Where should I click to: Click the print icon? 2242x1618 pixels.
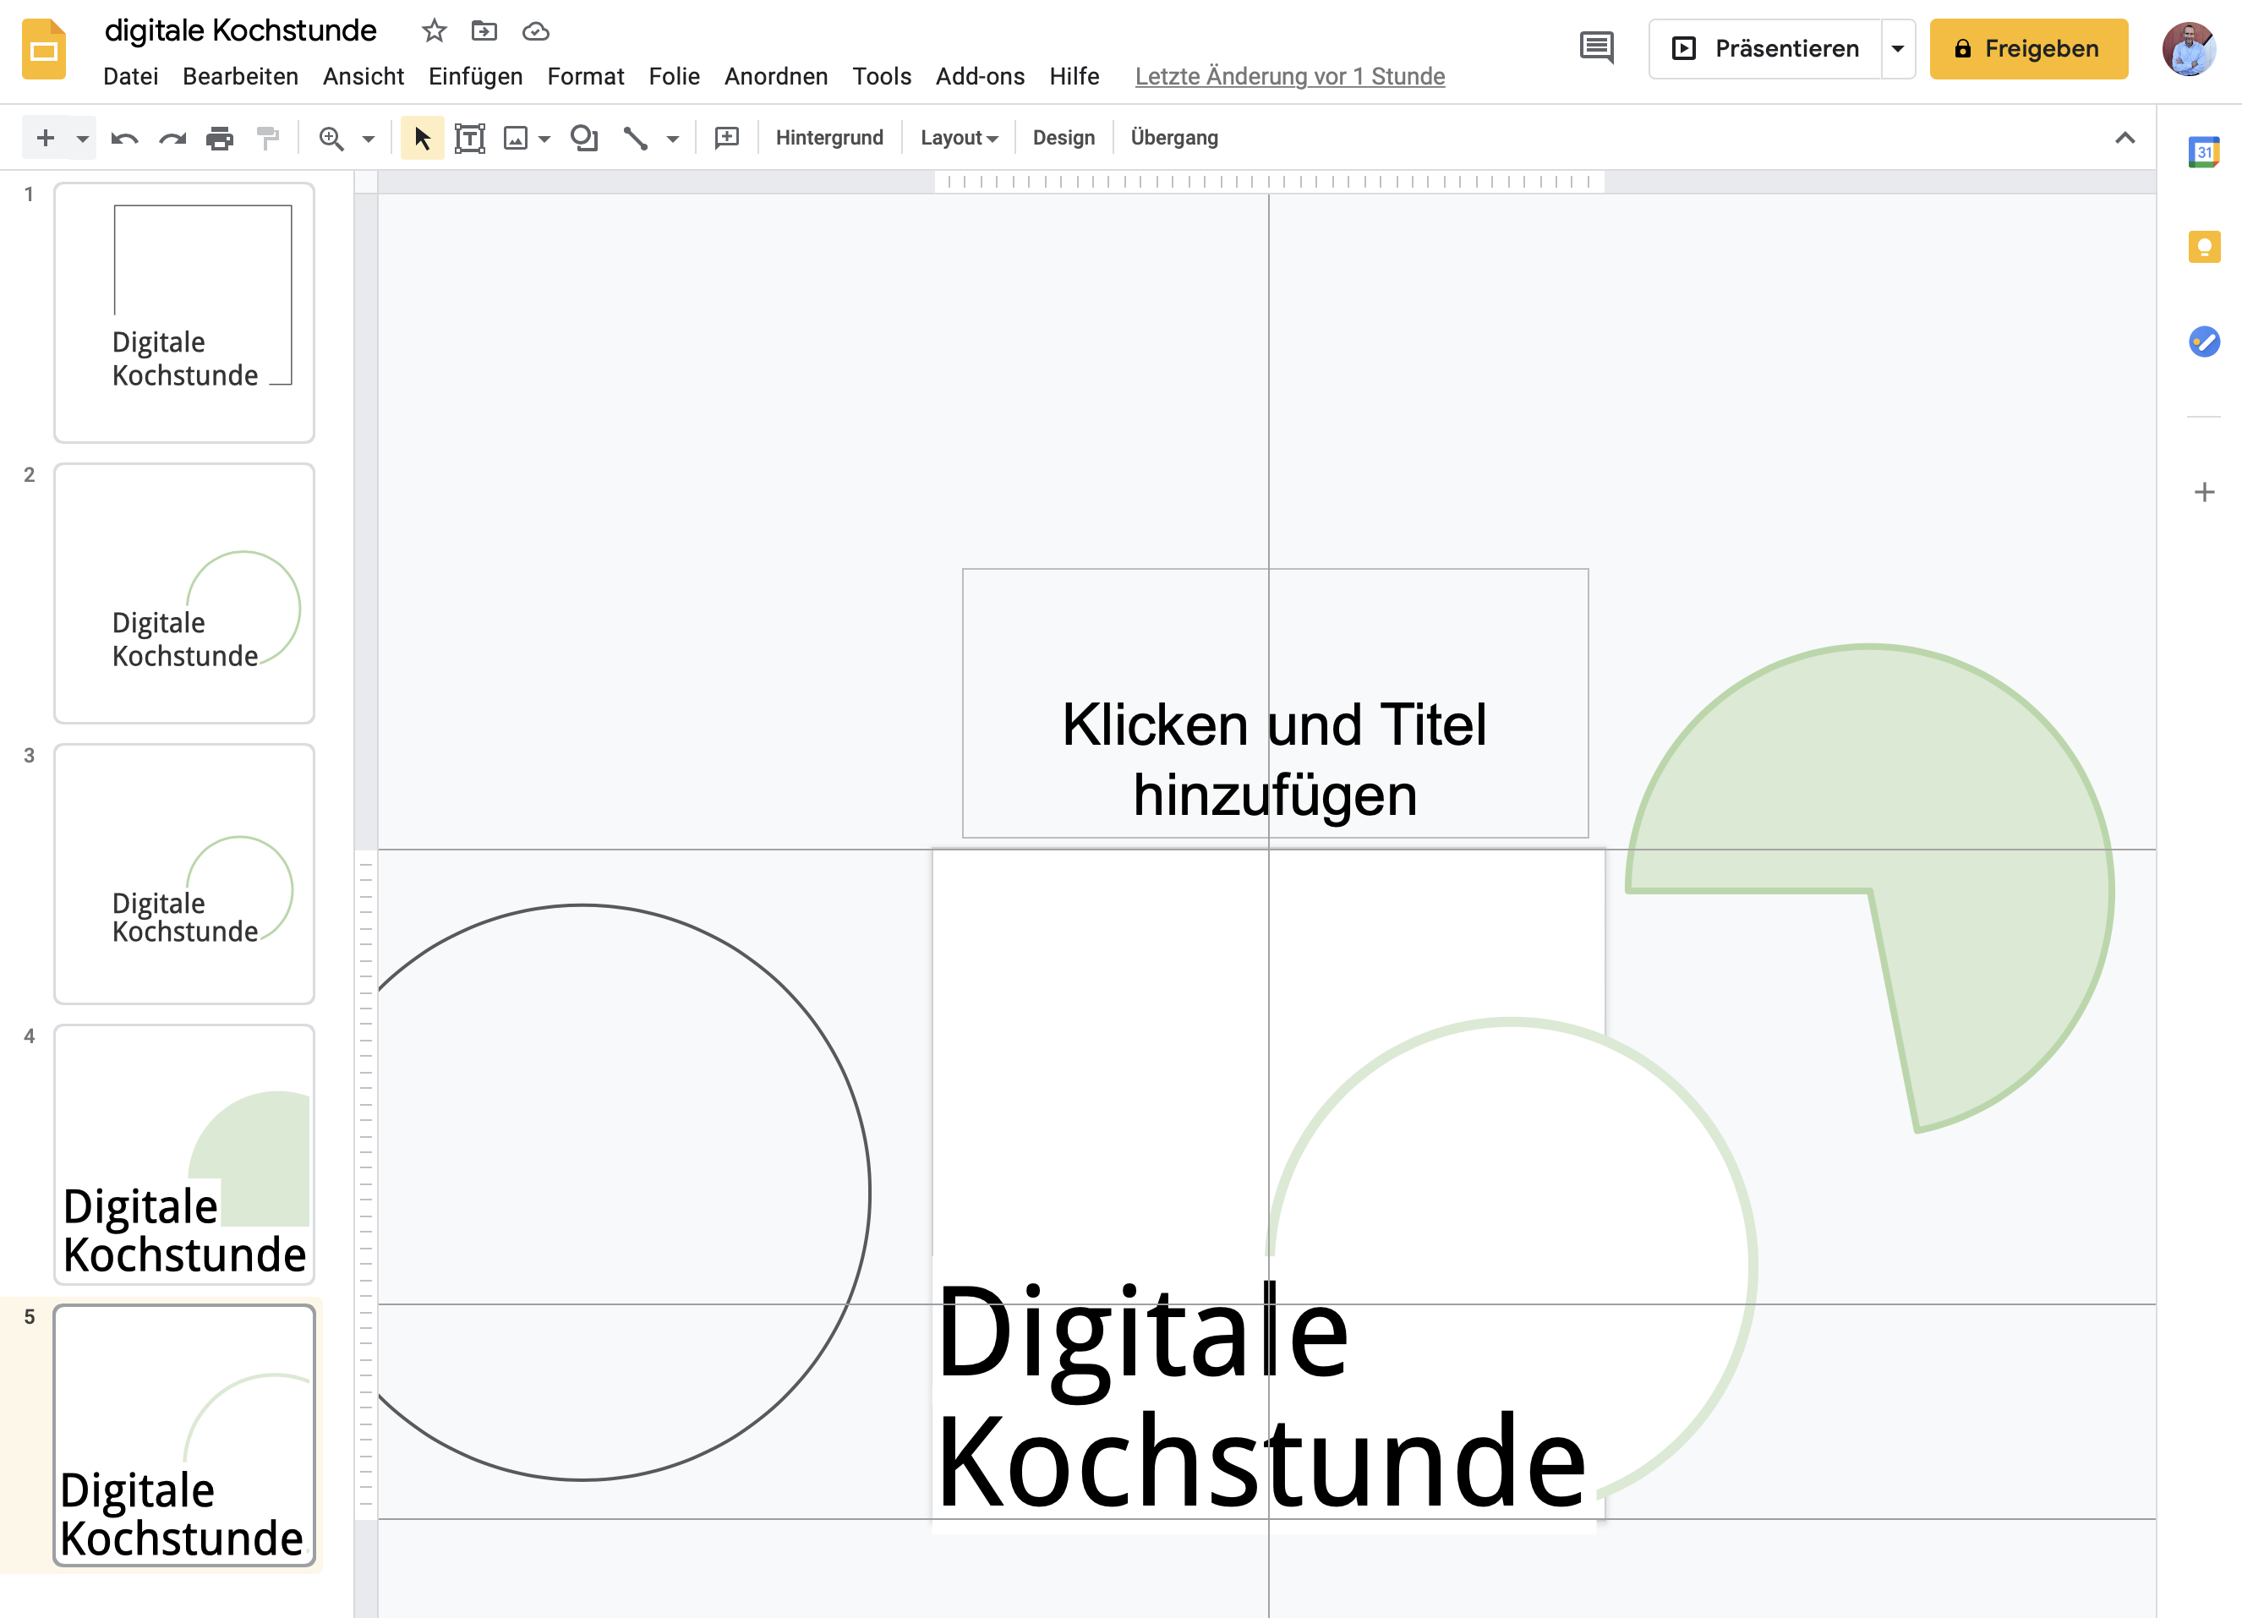click(x=220, y=139)
